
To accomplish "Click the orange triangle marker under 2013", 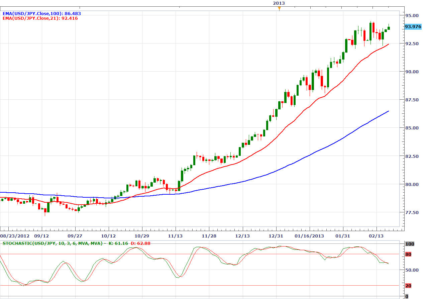I will pyautogui.click(x=279, y=9).
